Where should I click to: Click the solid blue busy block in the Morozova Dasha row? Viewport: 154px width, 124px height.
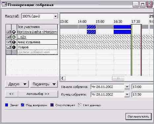click(x=122, y=32)
